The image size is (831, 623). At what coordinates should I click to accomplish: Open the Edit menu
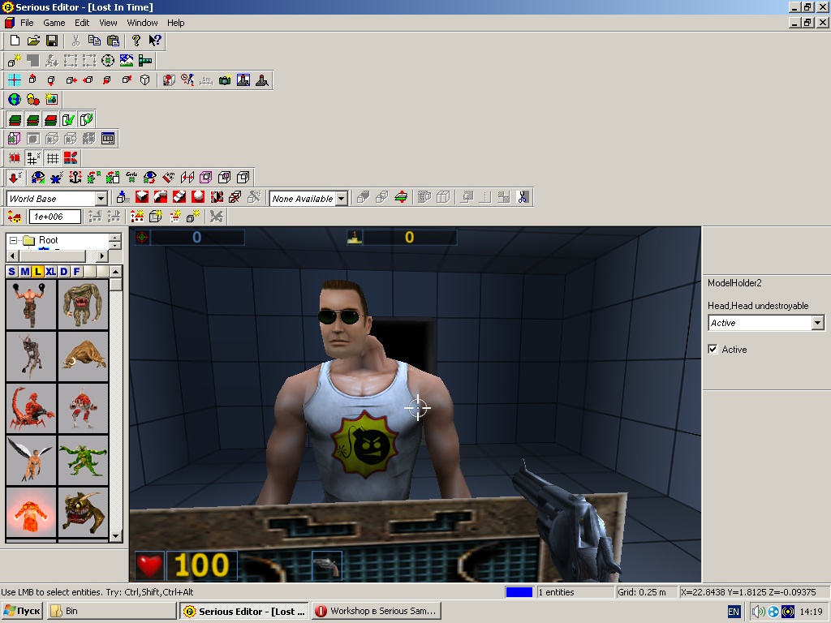pos(82,23)
